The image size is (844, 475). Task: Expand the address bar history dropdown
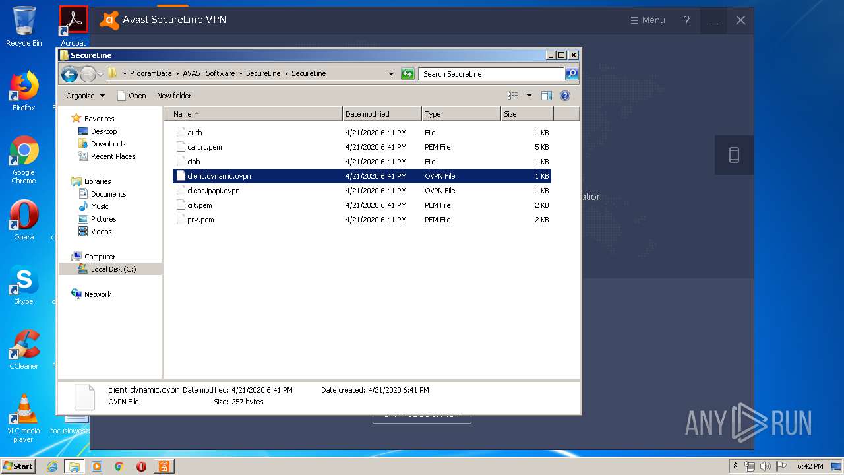[391, 74]
